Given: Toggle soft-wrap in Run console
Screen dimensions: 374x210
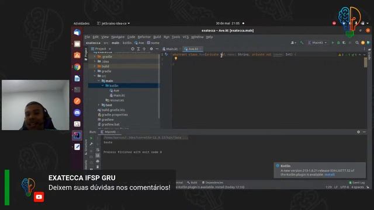Looking at the screenshot, I should point(98,150).
